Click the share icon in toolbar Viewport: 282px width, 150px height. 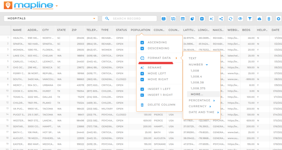(x=221, y=18)
